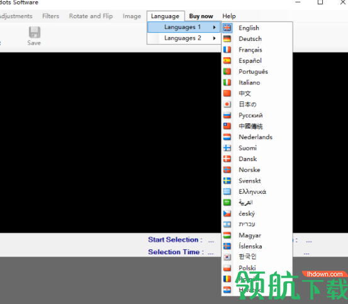This screenshot has width=348, height=304.
Task: Open the Filters menu
Action: [51, 16]
